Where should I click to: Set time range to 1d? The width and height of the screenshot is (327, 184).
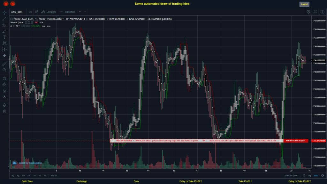coord(45,176)
